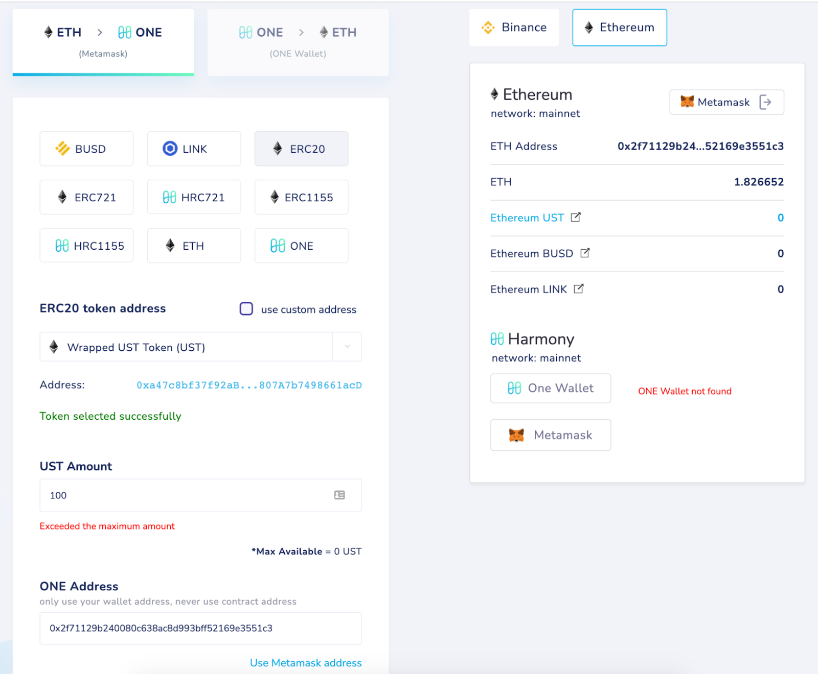The image size is (818, 674).
Task: Choose the BUSD token option
Action: 86,149
